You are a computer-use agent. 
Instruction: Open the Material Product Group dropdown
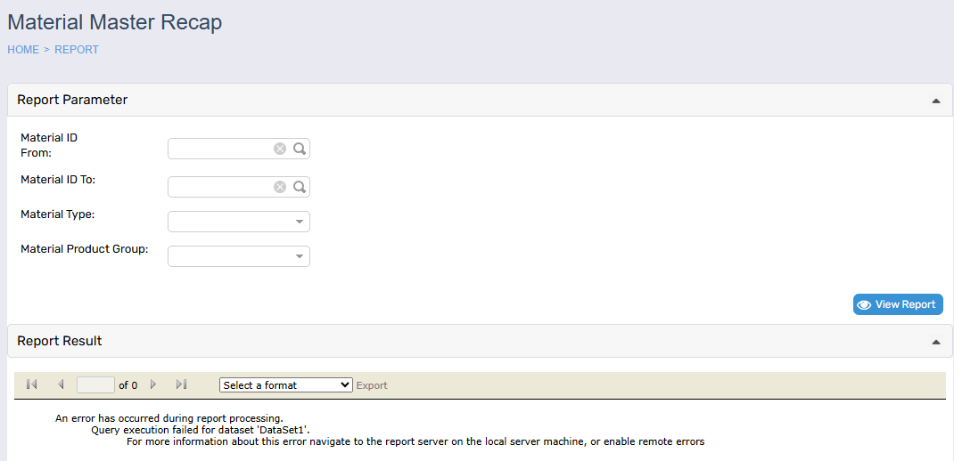[x=239, y=256]
